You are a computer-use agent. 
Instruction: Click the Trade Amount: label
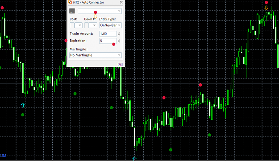[81, 33]
